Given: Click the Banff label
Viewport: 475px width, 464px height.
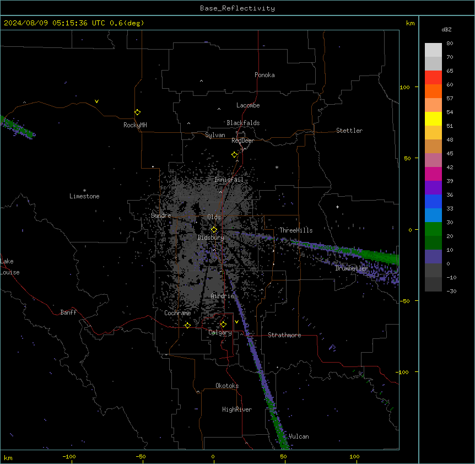Looking at the screenshot, I should 68,312.
